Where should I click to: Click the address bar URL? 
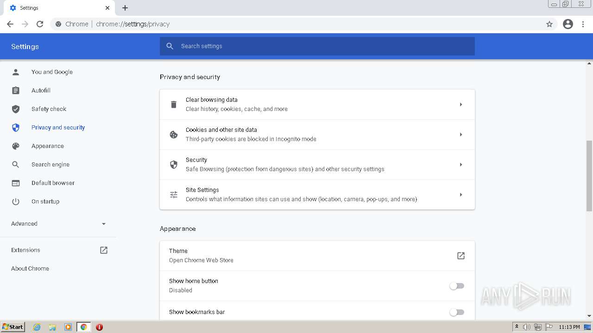pos(133,24)
